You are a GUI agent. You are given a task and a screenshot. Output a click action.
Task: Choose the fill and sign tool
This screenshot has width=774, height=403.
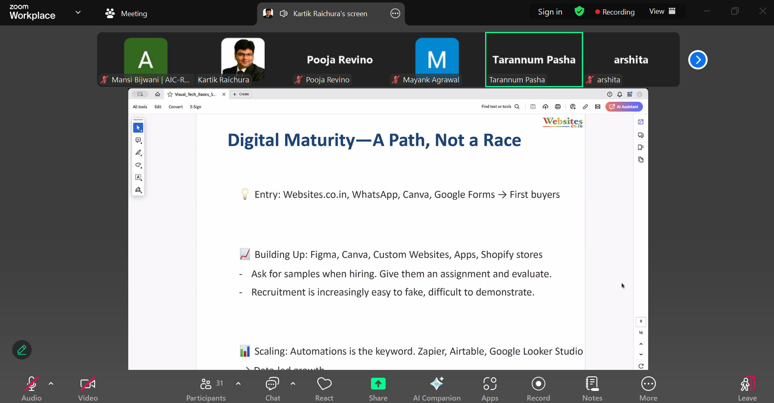[x=138, y=190]
